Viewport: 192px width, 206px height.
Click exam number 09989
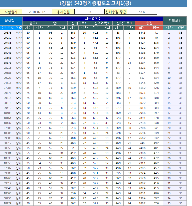click(x=8, y=38)
